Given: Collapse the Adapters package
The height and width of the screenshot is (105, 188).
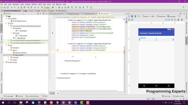Looking at the screenshot, I should [x=11, y=28].
